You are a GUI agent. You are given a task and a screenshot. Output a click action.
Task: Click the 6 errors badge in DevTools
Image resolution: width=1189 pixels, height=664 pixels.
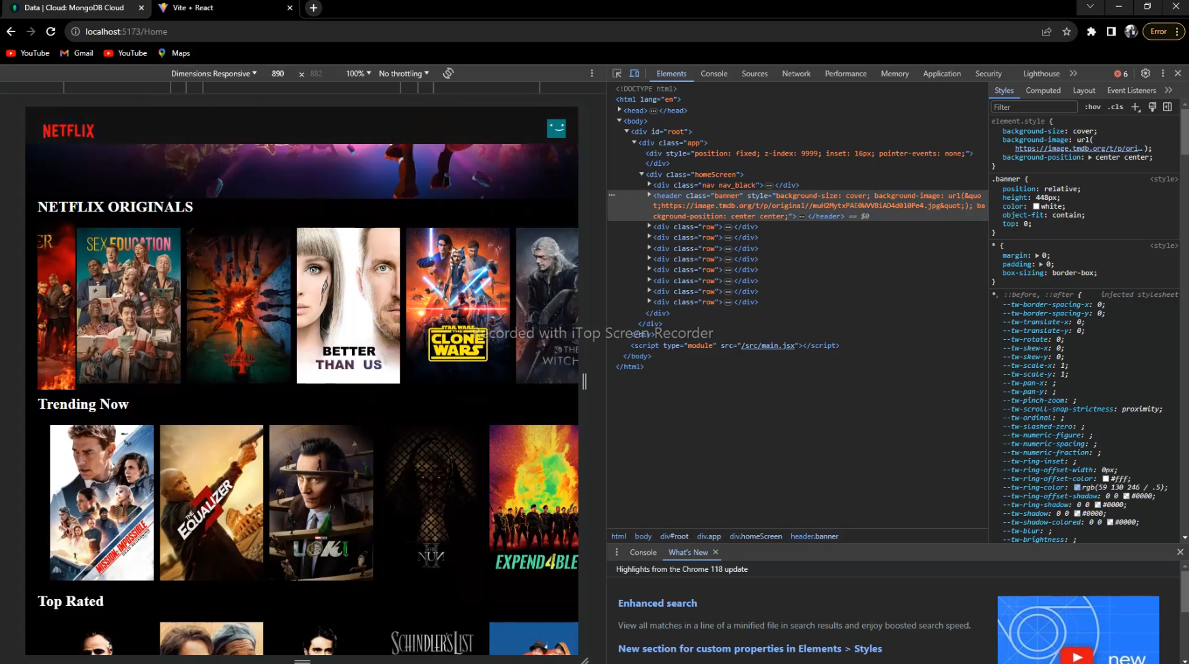click(x=1119, y=73)
